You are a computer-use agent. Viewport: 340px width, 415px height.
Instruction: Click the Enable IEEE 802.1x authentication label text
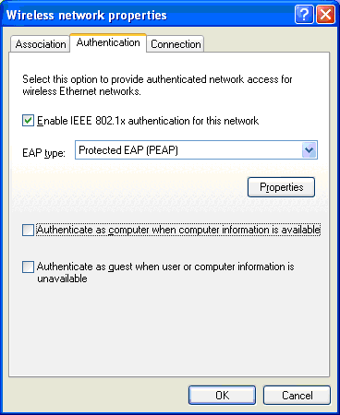coord(148,121)
